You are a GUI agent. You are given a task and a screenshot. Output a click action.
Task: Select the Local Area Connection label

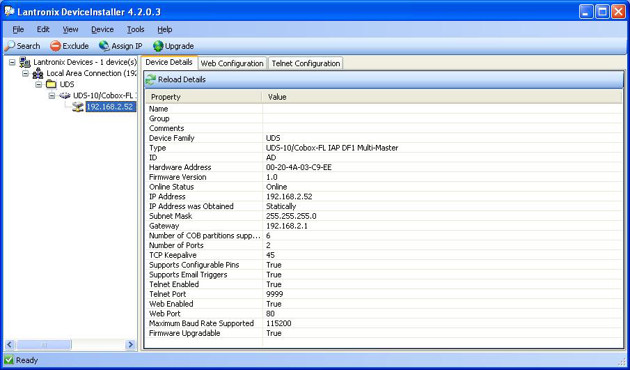(x=91, y=73)
